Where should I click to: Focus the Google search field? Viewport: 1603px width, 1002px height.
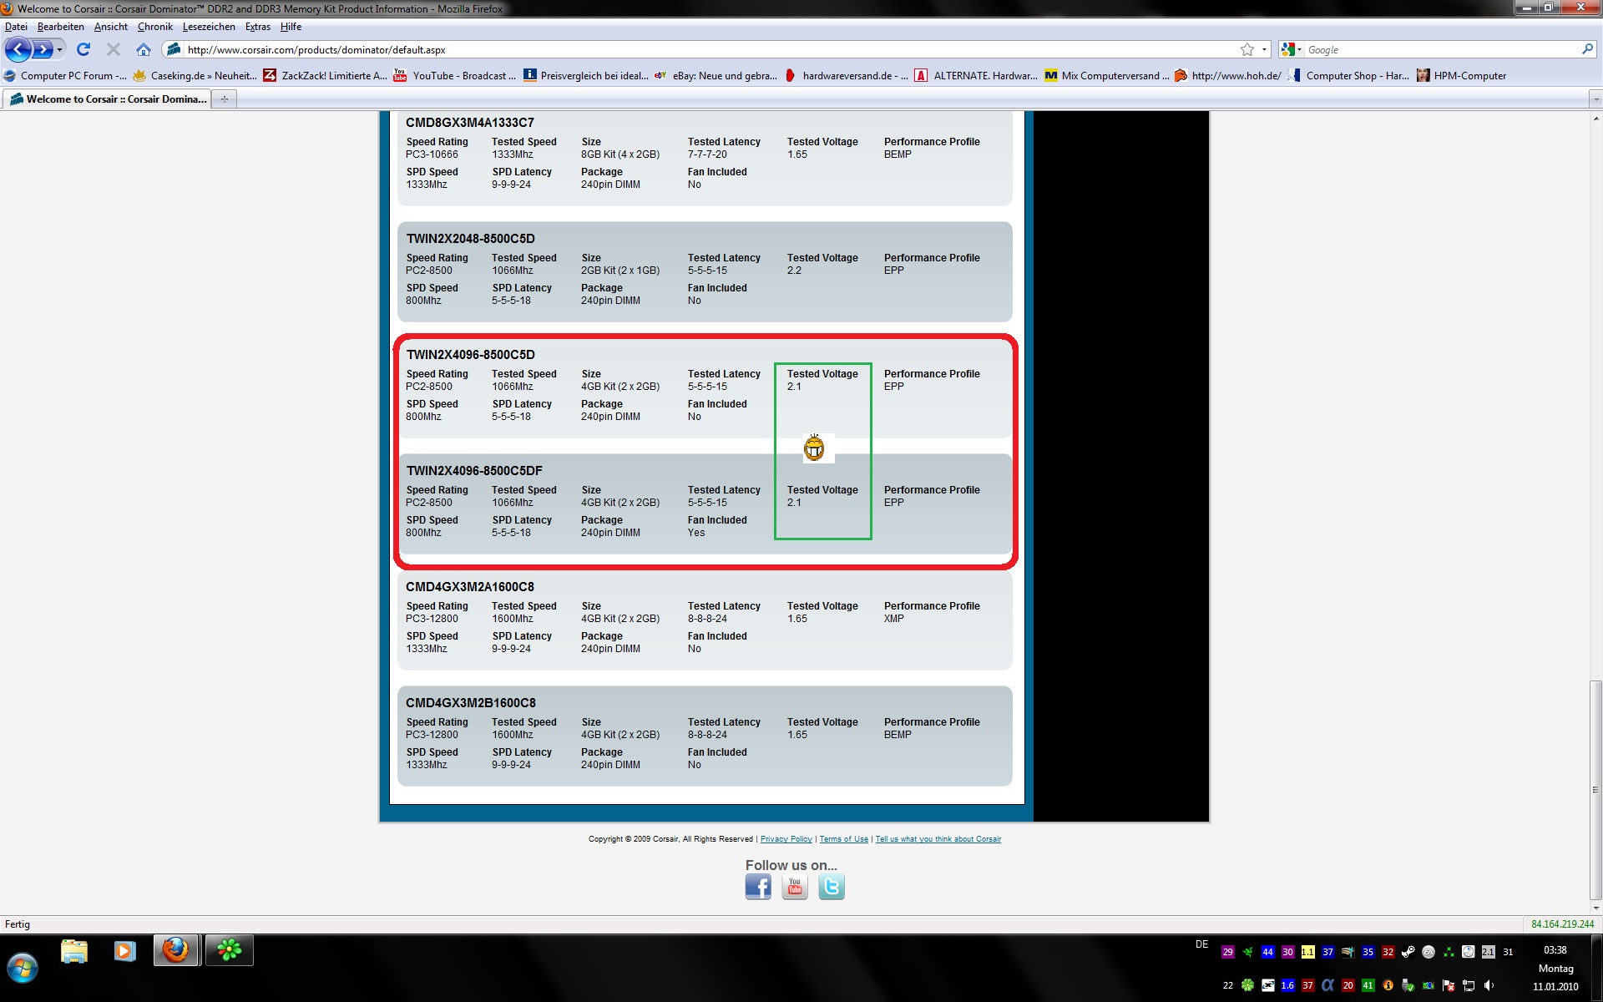(1441, 50)
